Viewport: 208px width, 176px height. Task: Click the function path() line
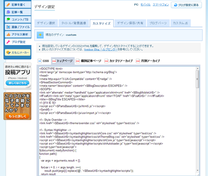coord(48,154)
